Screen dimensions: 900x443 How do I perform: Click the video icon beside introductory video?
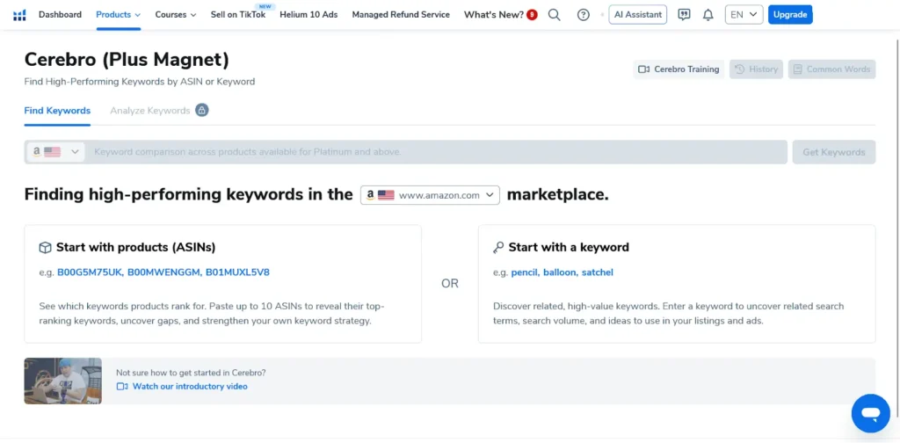(x=121, y=387)
